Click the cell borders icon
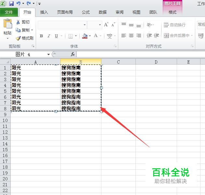Screen dimensions: 205x195 [70, 36]
